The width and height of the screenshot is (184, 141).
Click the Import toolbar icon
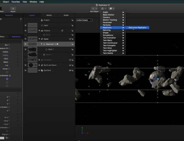(13, 8)
